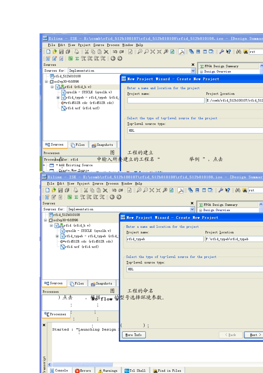Click binoculars Find icon in upper ISE window
263x373 pixels.
click(x=239, y=52)
